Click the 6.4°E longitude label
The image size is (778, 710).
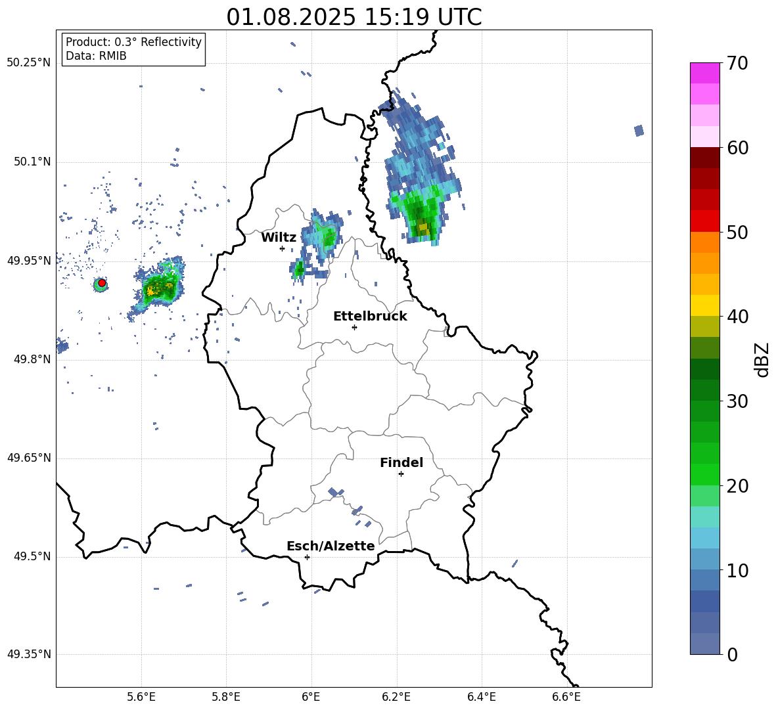[x=481, y=697]
